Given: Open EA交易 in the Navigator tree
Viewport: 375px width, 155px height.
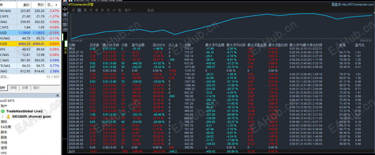Looking at the screenshot, I should point(6,127).
